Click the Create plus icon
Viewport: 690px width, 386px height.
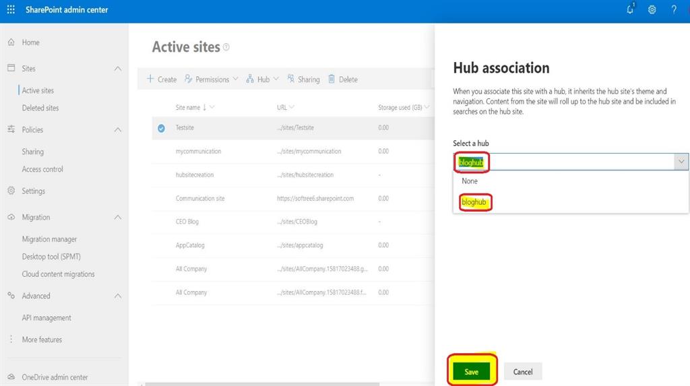(x=150, y=79)
